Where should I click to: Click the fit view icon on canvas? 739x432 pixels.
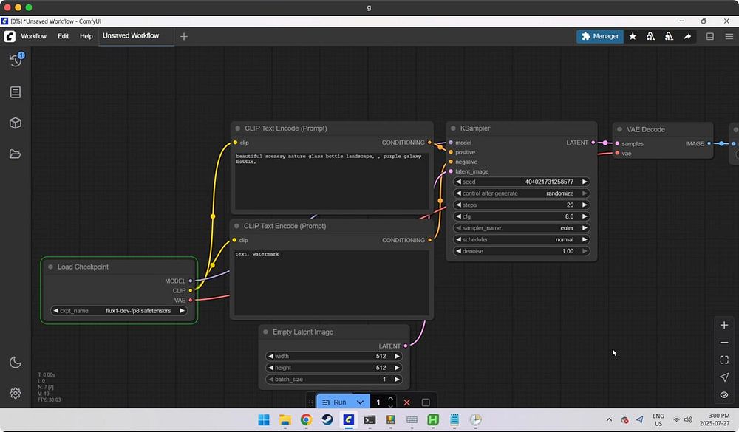(x=724, y=360)
